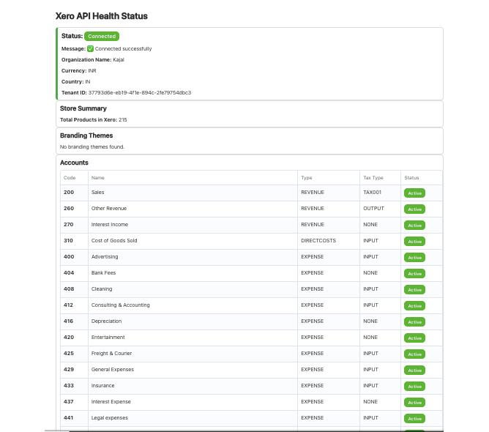
Task: Click the Branding Themes heading
Action: pos(87,135)
